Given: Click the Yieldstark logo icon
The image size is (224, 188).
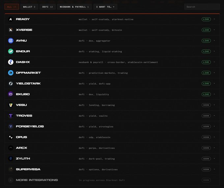Looking at the screenshot, I should pos(11,83).
